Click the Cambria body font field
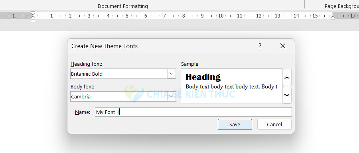Viewport: 359px width, 153px height. 119,96
